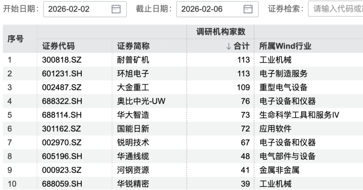Click the descending sort arrow beside 合计
This screenshot has width=363, height=190.
pos(229,46)
